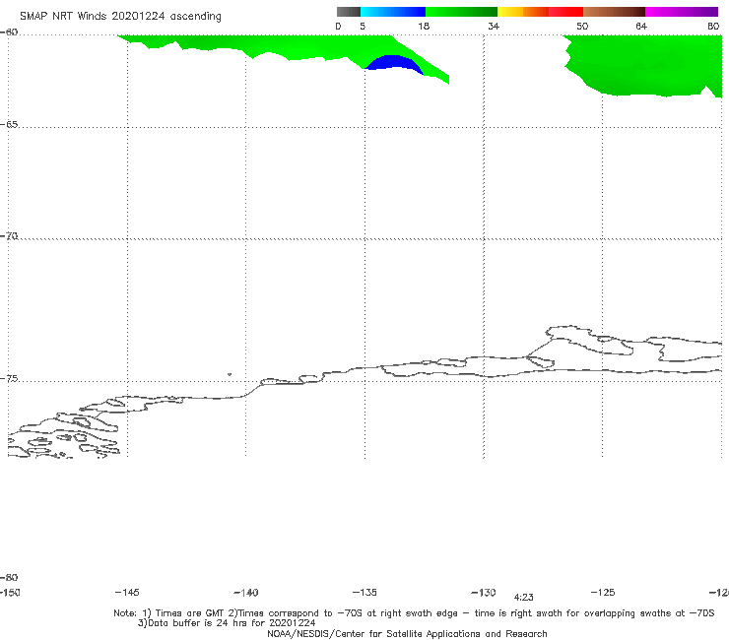Click the latitude label '-70'

9,236
